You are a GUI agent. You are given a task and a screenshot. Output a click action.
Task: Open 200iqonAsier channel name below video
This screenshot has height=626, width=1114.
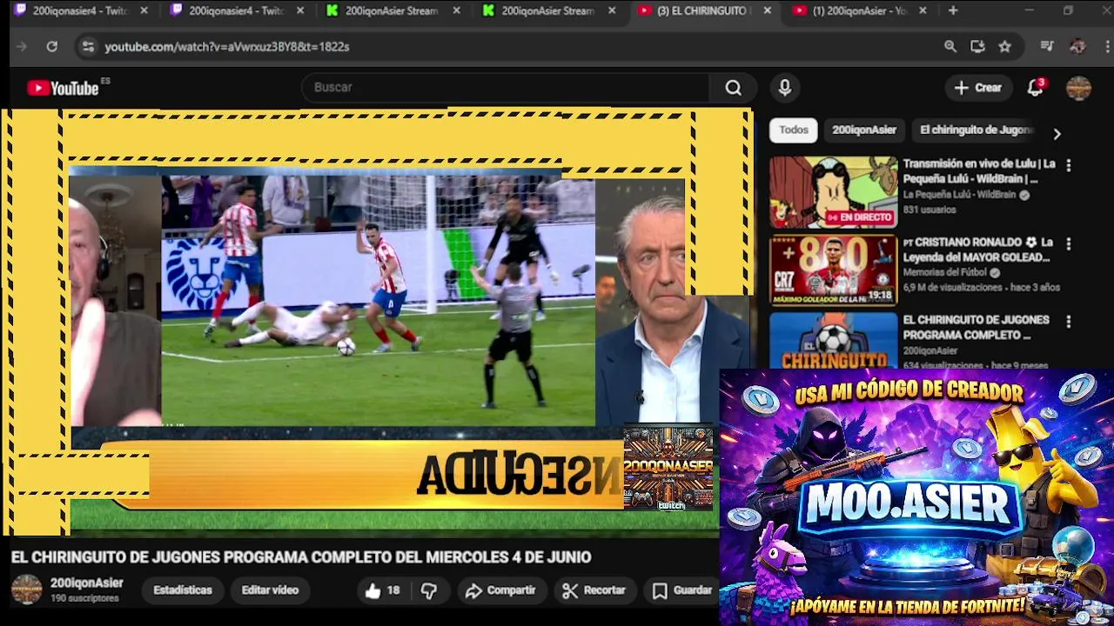tap(87, 583)
